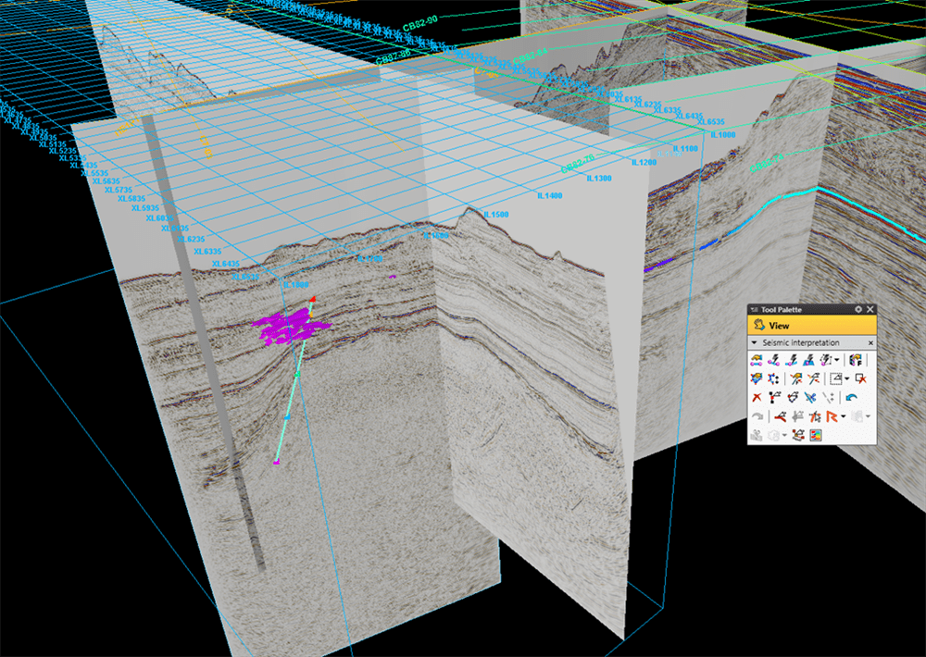Select the seeded 2D autotracking tool
The image size is (926, 657).
pos(772,360)
